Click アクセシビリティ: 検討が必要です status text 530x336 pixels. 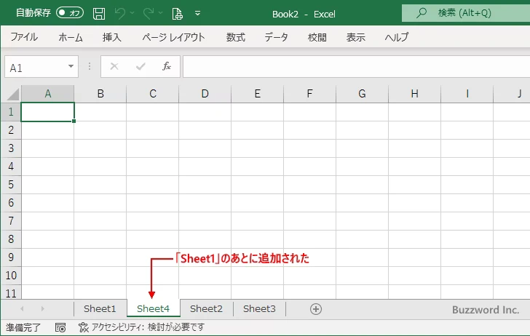(148, 327)
